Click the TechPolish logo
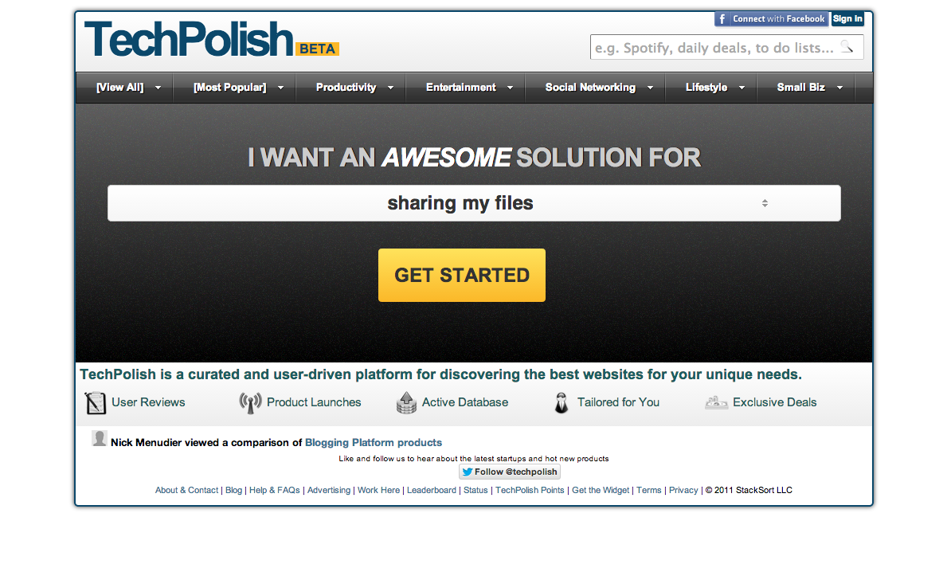This screenshot has width=947, height=564. click(189, 39)
